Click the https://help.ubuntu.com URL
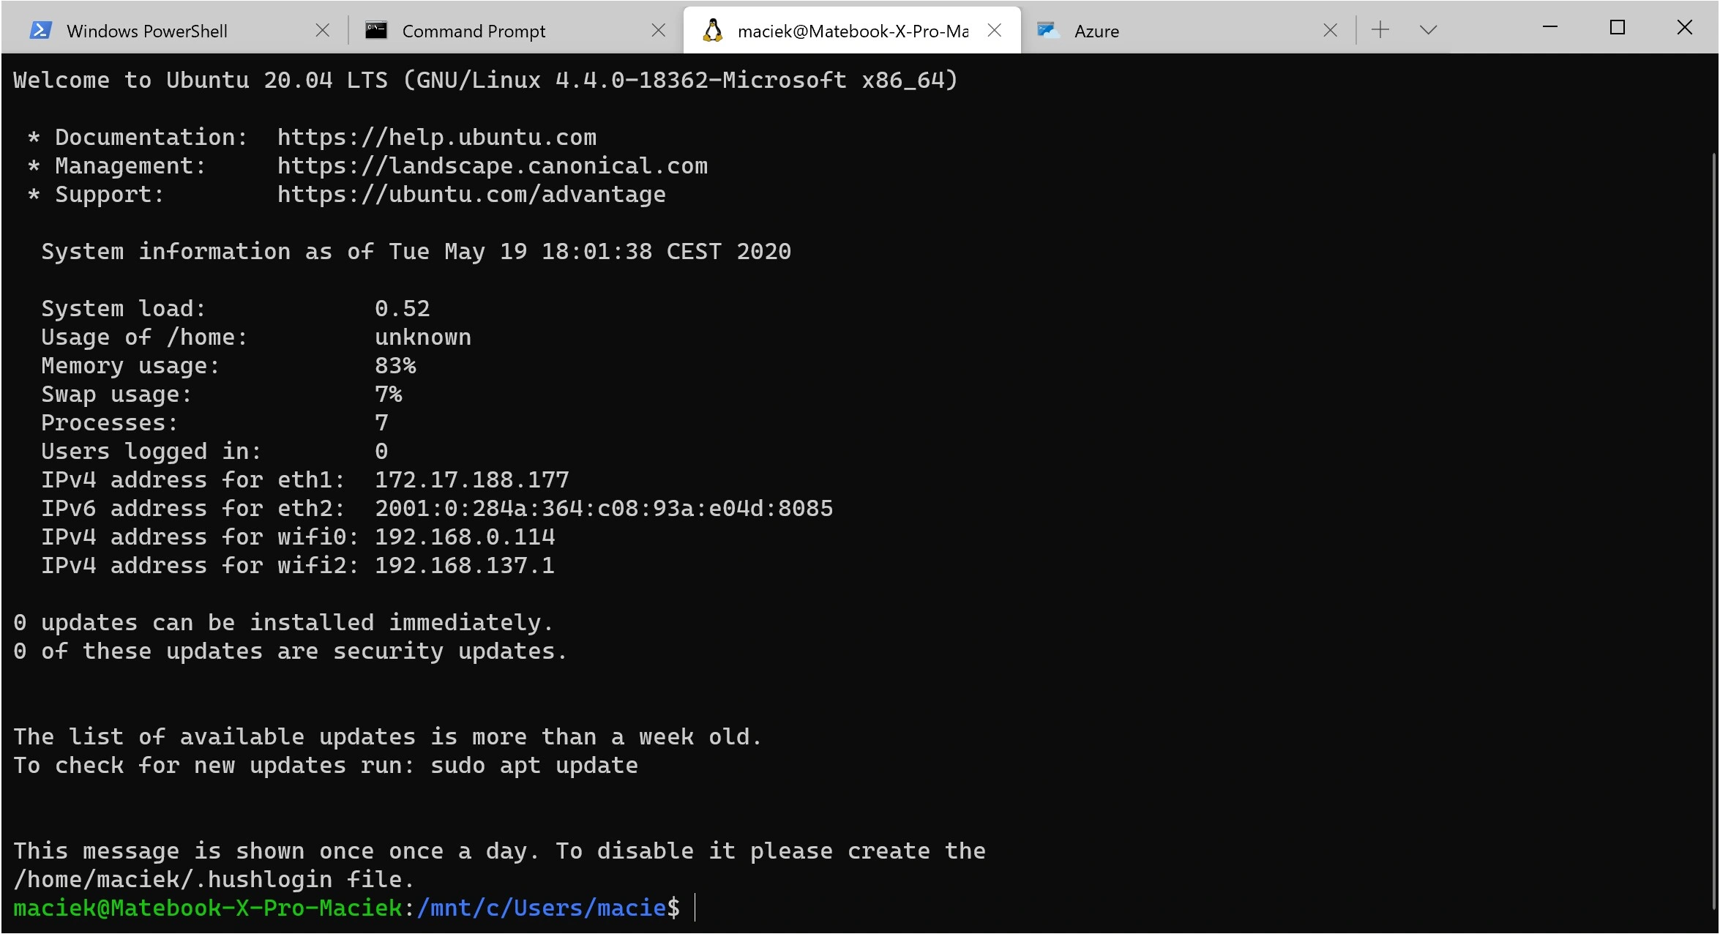Image resolution: width=1720 pixels, height=934 pixels. (x=436, y=138)
